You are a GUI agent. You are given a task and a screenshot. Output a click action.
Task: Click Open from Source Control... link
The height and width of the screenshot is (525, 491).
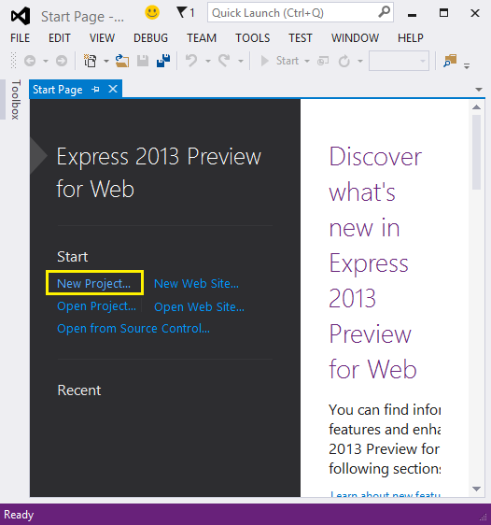tap(133, 329)
